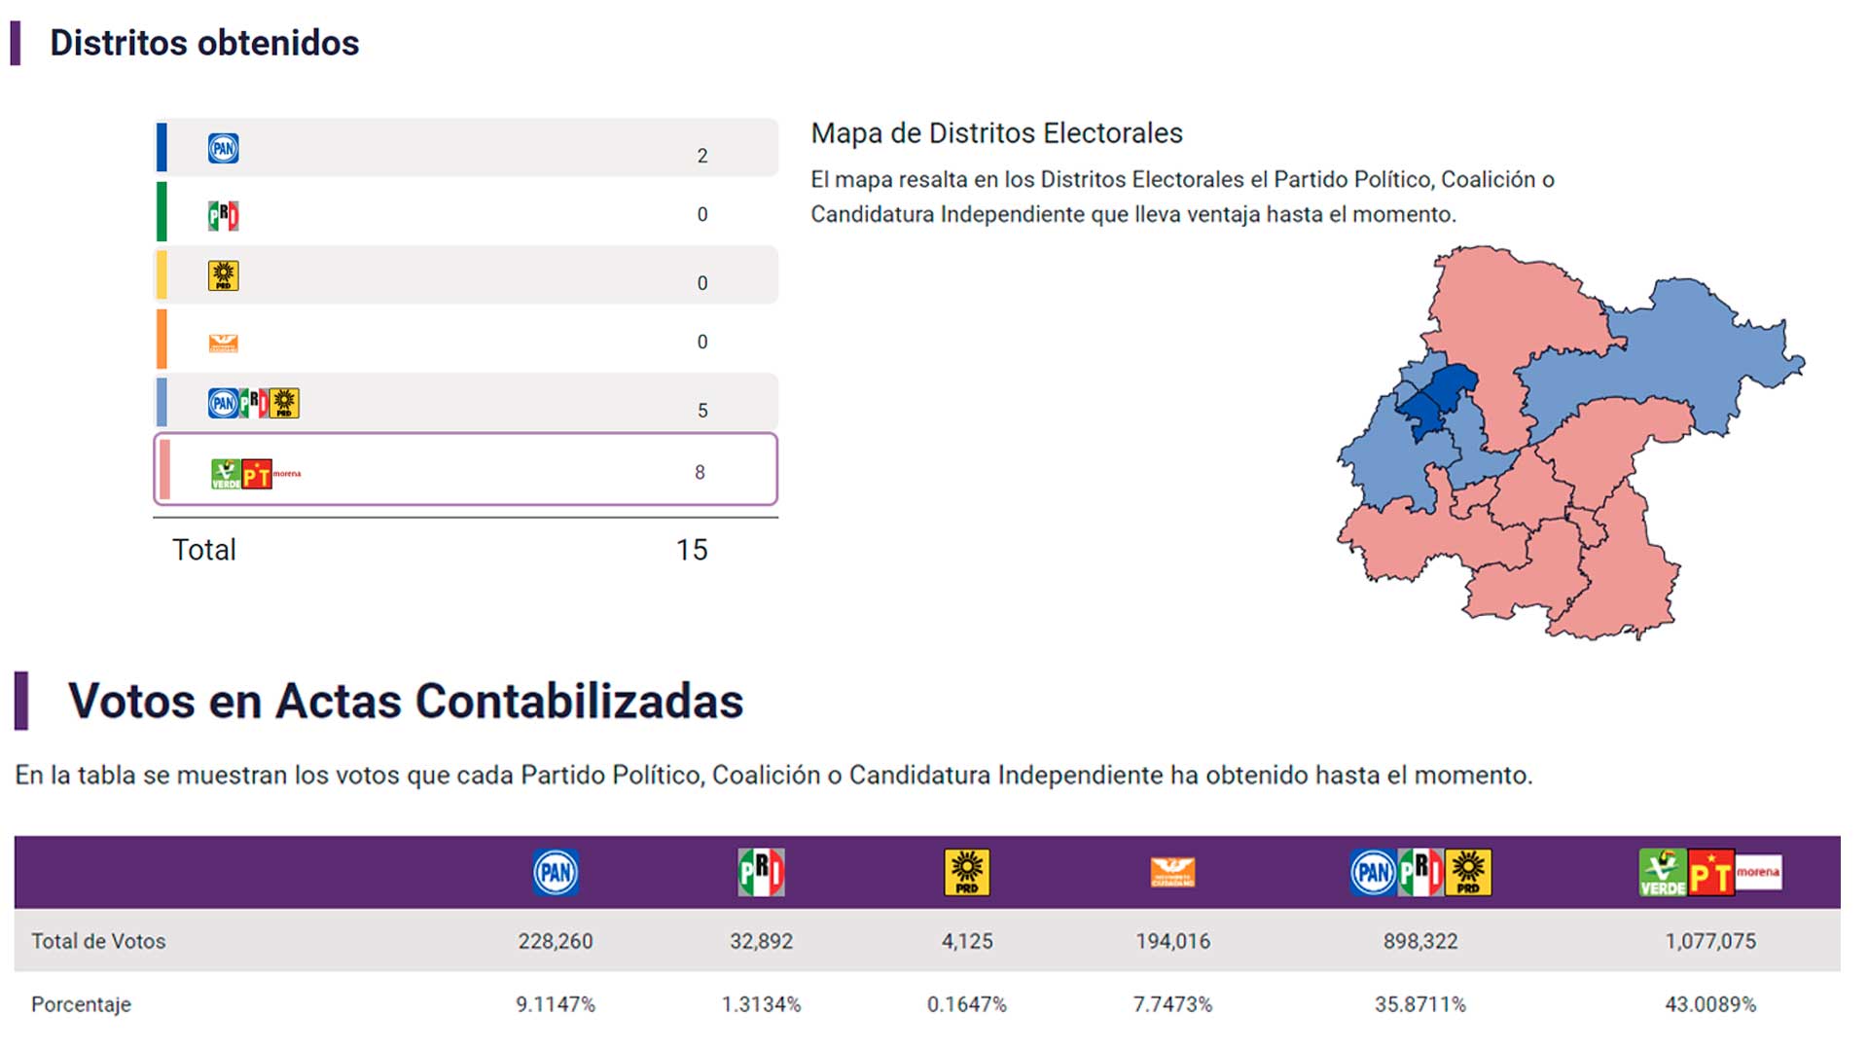Screen dimensions: 1868x1051
Task: Click the Movimiento Ciudadano logo in the districts list
Action: pyautogui.click(x=223, y=343)
